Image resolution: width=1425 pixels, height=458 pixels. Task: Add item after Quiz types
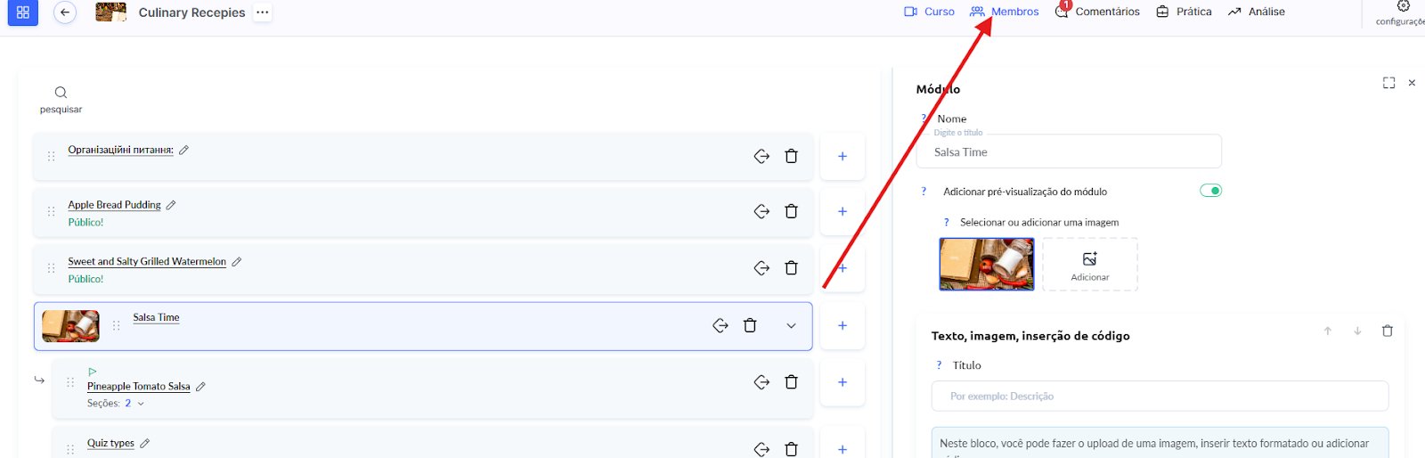[x=843, y=449]
